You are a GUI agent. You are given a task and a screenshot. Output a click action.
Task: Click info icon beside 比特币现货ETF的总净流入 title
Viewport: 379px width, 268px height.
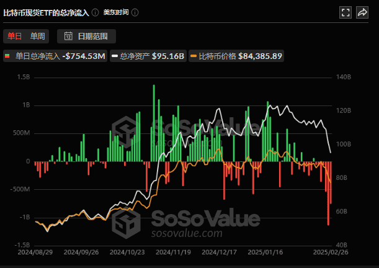pyautogui.click(x=96, y=12)
